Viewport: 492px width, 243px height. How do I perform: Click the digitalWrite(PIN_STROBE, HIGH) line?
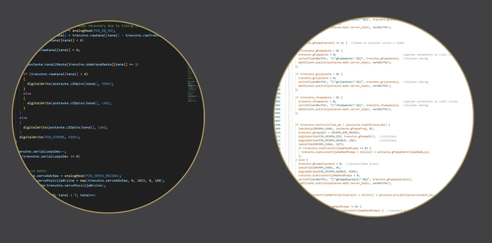coord(49,137)
